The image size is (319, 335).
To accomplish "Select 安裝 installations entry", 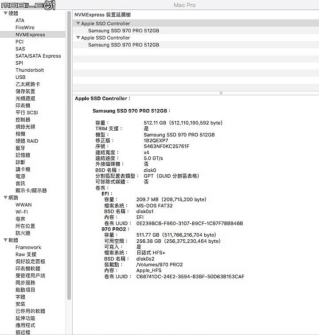I will (x=20, y=304).
